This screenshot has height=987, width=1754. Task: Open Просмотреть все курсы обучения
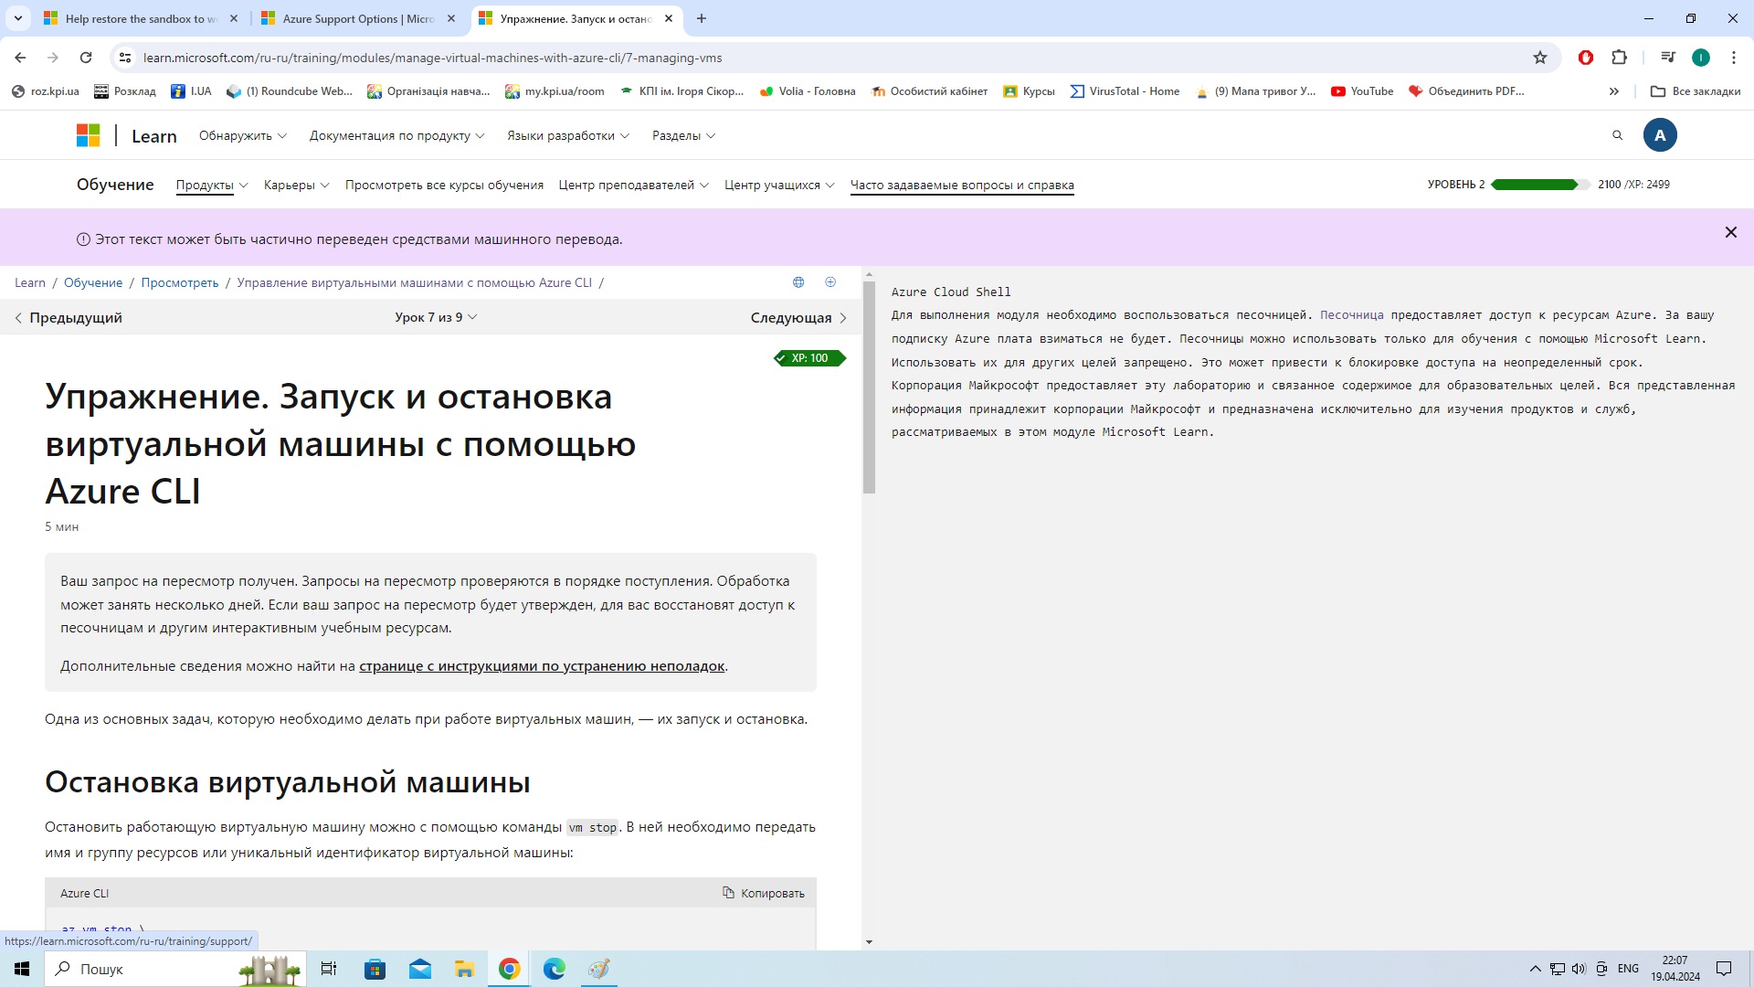(x=444, y=185)
